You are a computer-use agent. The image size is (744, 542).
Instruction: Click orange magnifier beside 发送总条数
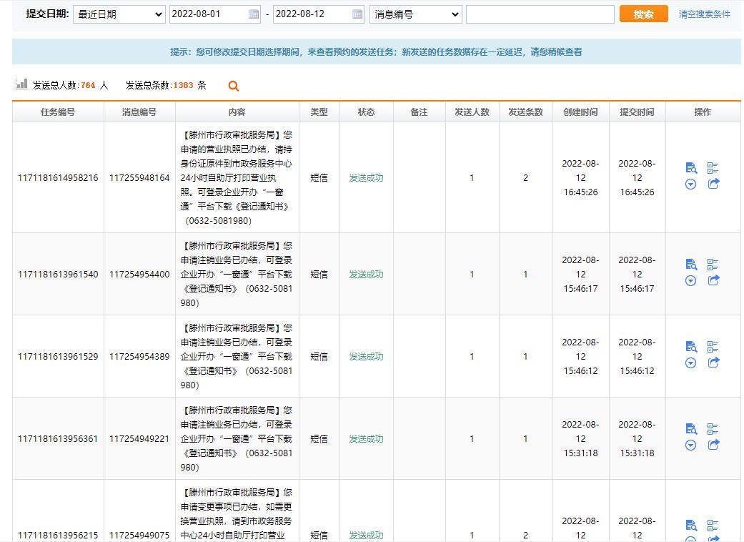point(234,86)
